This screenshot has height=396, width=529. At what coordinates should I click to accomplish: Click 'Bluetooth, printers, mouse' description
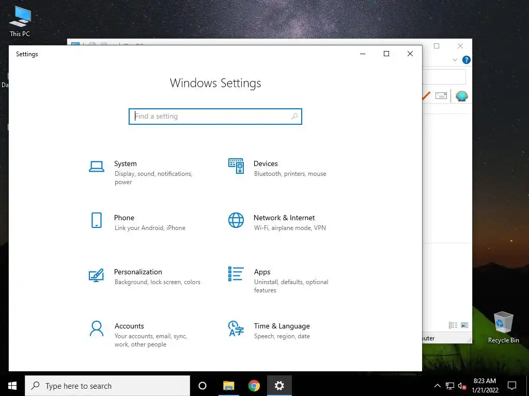[x=290, y=174]
